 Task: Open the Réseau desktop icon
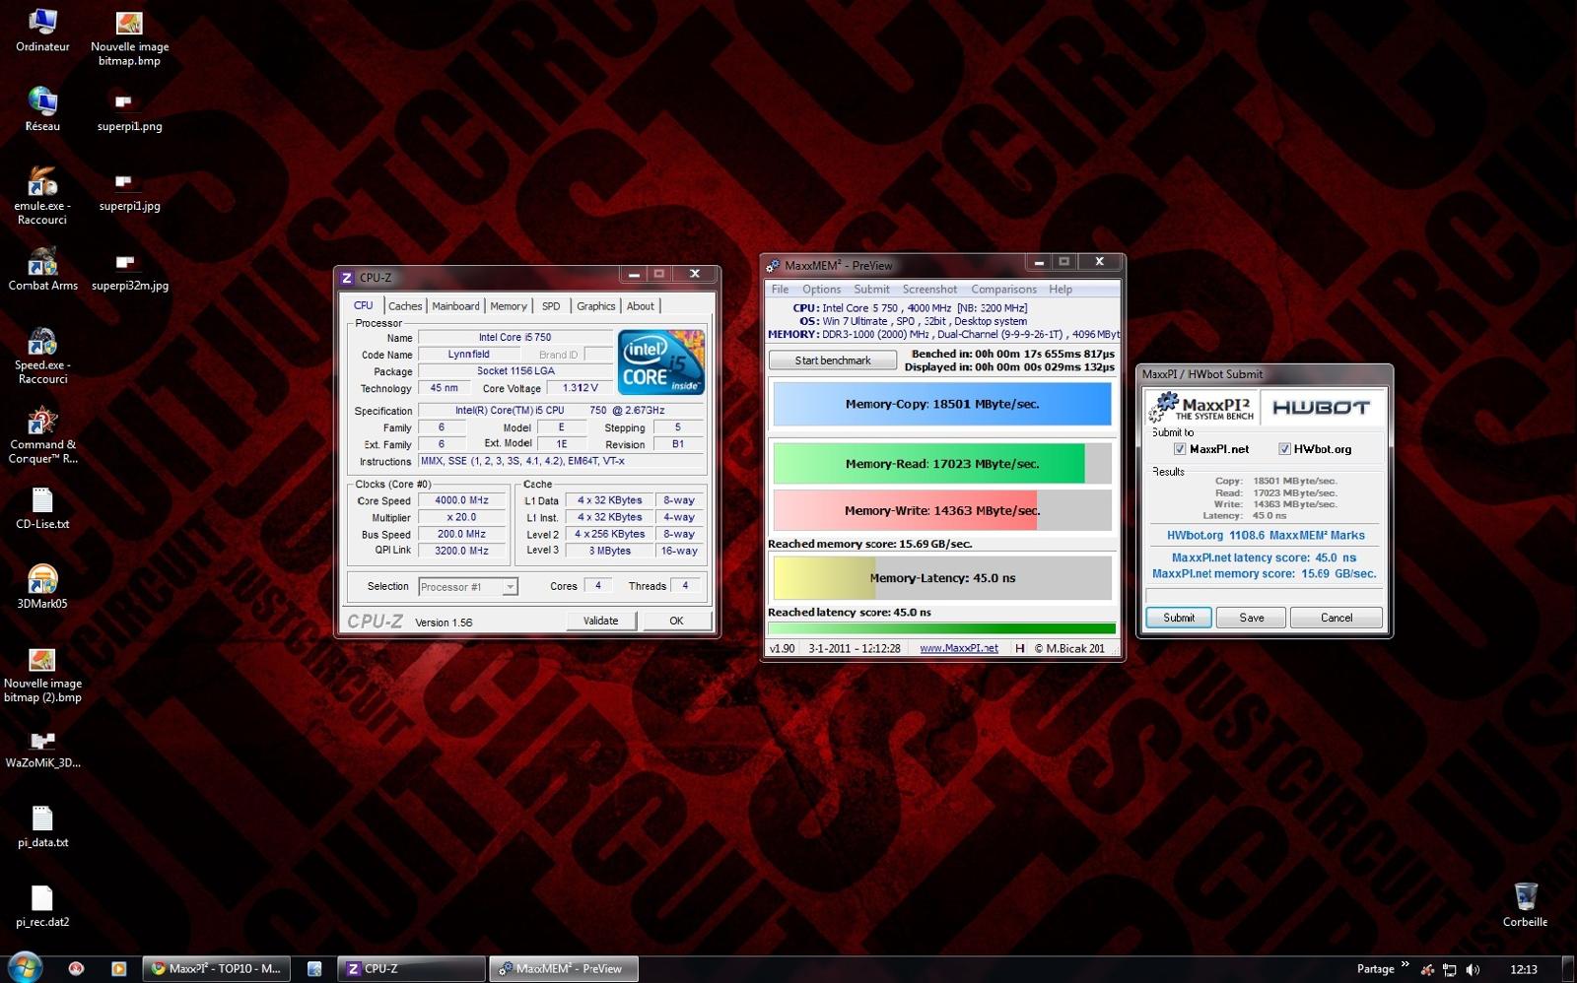(42, 101)
